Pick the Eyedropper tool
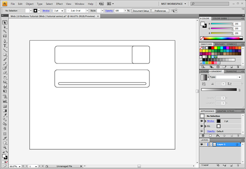246x169 pixels. click(x=5, y=115)
